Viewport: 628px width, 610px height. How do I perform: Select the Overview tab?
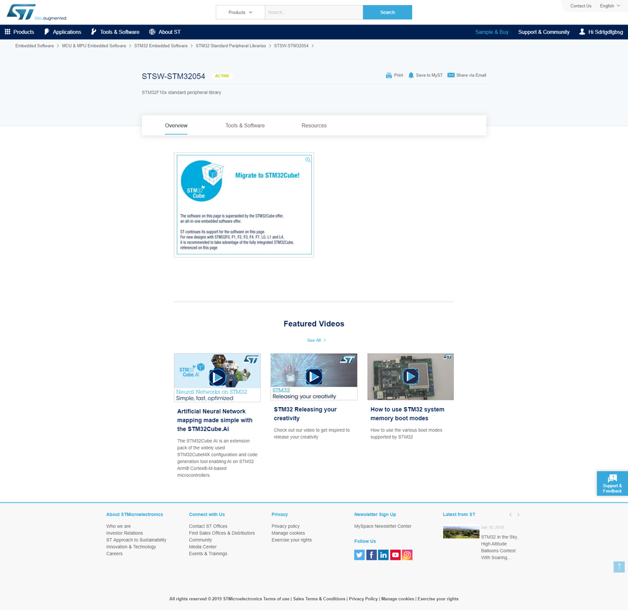point(176,126)
